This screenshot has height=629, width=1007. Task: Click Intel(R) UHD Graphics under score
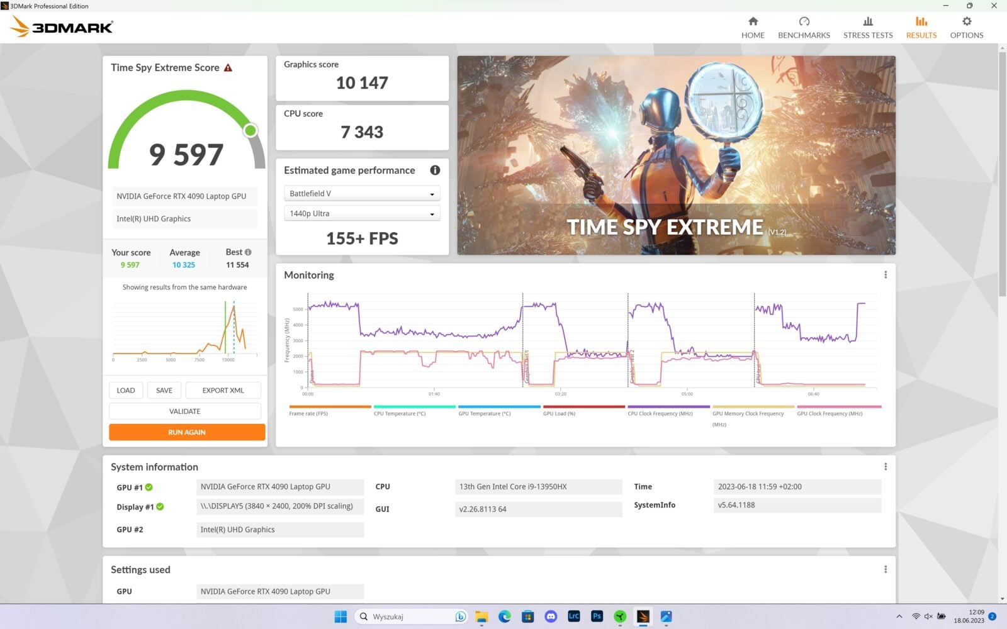[185, 219]
